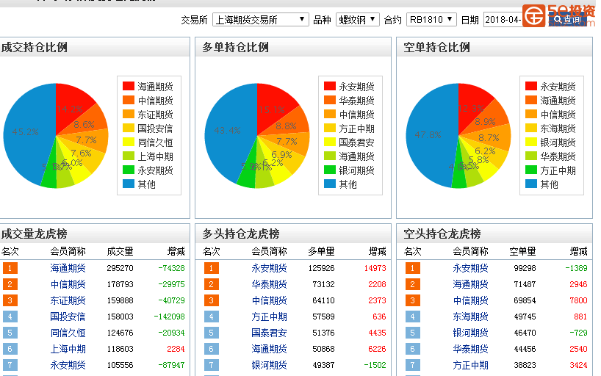Open 东证期货 link in 成交量龙虎榜

[x=68, y=300]
